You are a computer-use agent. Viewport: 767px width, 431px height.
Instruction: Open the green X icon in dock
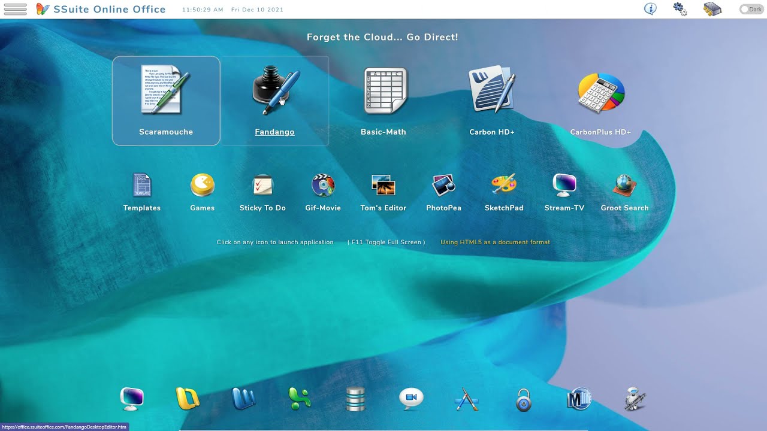(300, 399)
